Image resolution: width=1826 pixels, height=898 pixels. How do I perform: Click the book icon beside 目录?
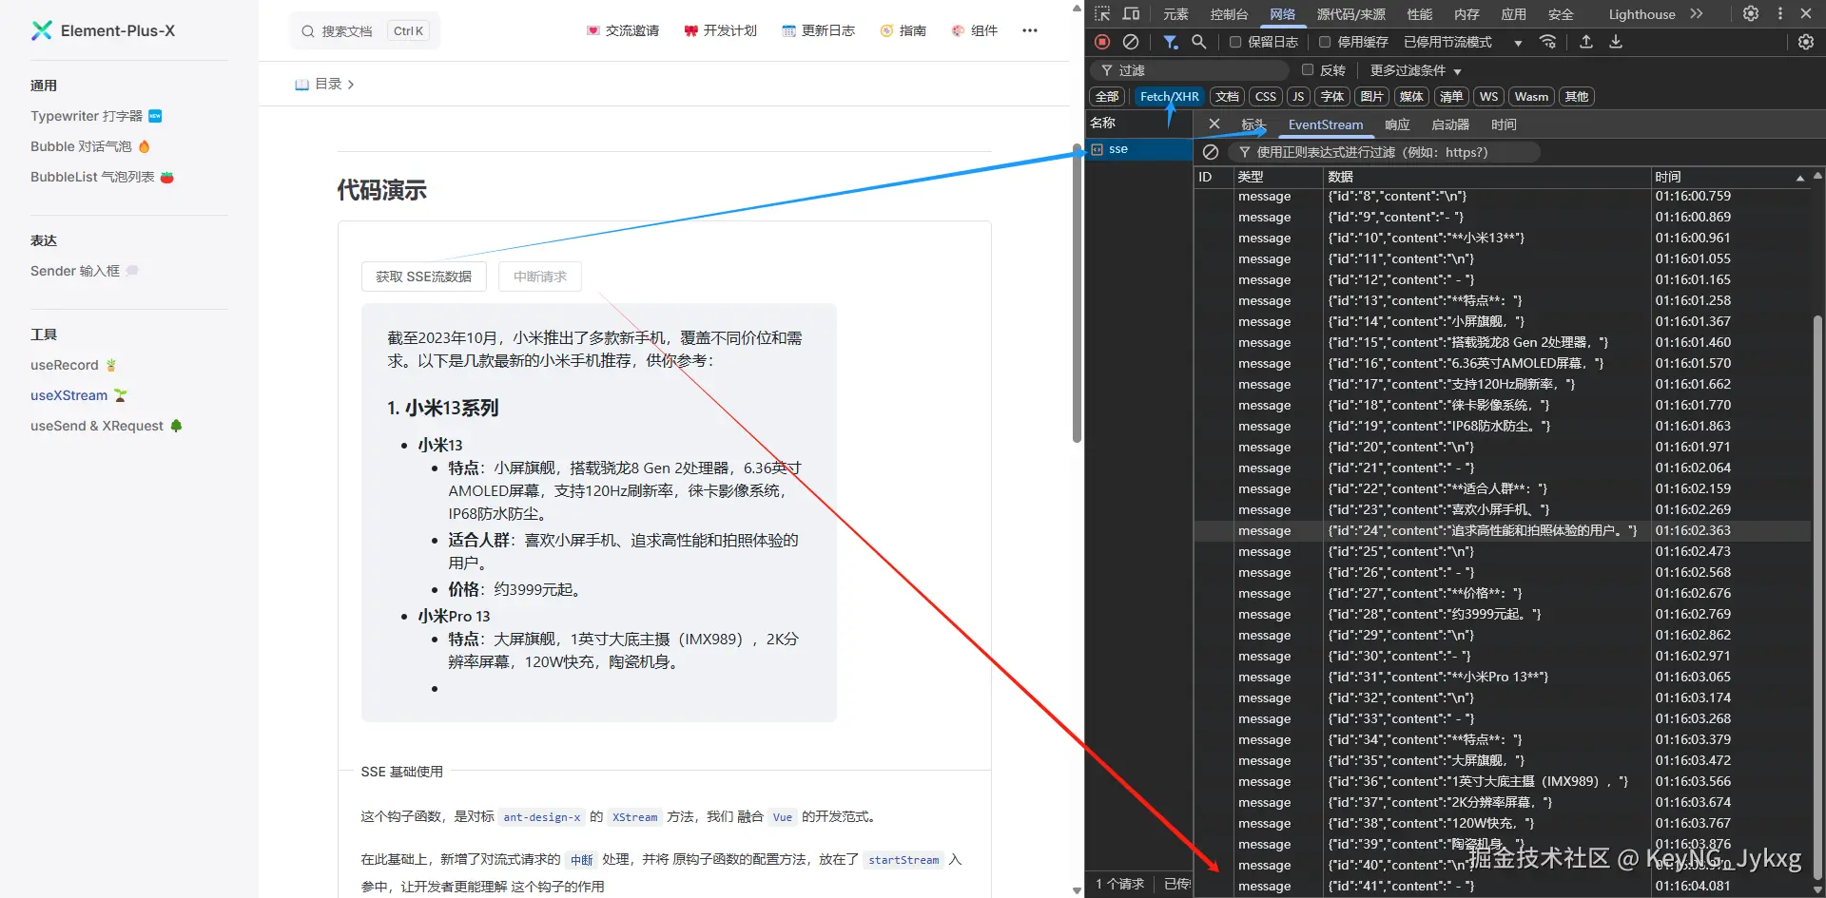click(302, 85)
